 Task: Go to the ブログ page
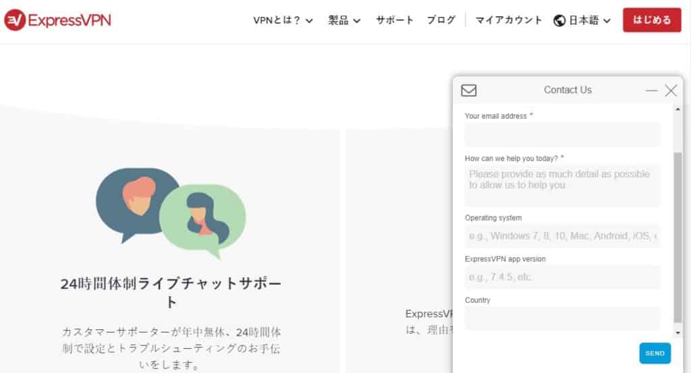tap(441, 20)
